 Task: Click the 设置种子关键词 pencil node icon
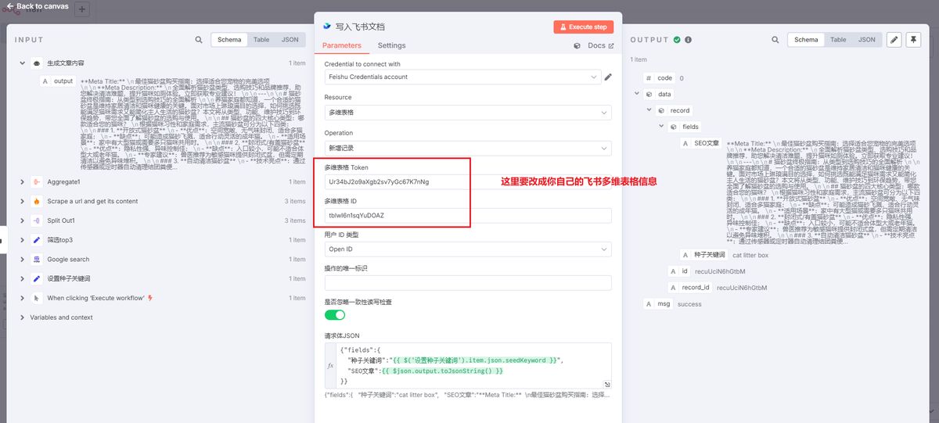click(x=37, y=278)
